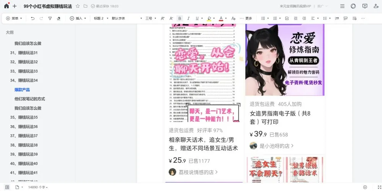Toggle the outline panel icon in status bar
This screenshot has height=191, width=382.
tap(7, 187)
